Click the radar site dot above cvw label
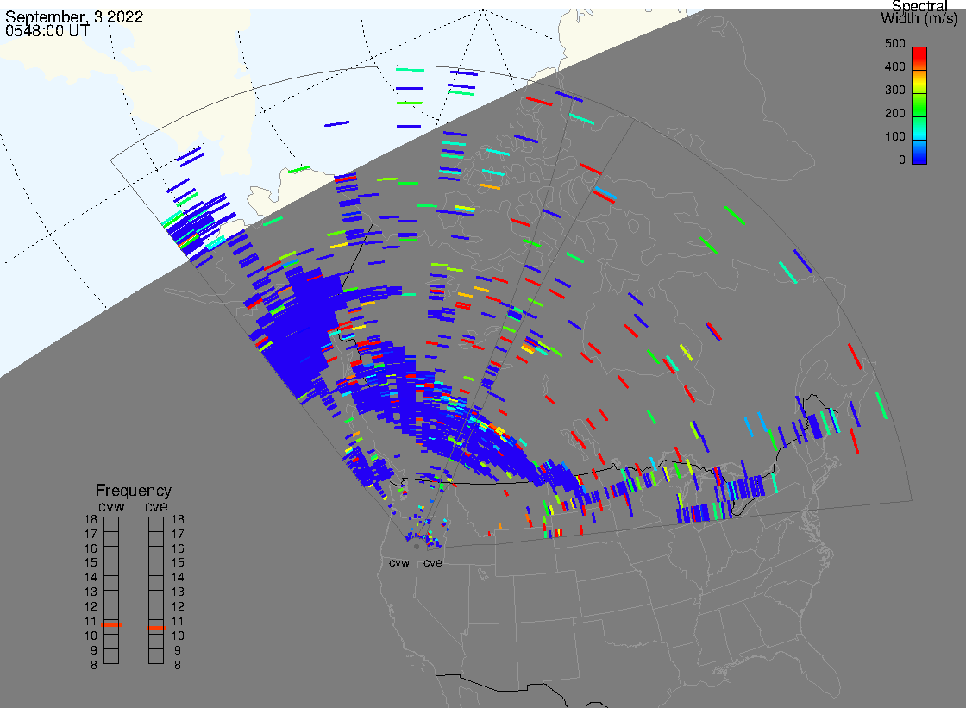 click(x=417, y=547)
